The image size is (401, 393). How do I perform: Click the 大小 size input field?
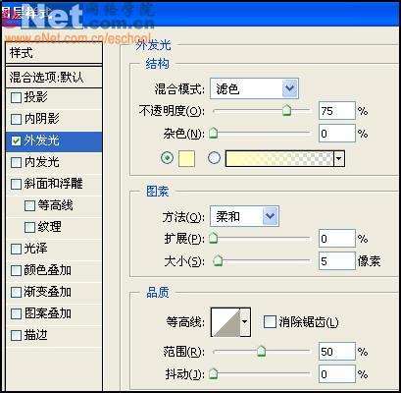coord(336,261)
